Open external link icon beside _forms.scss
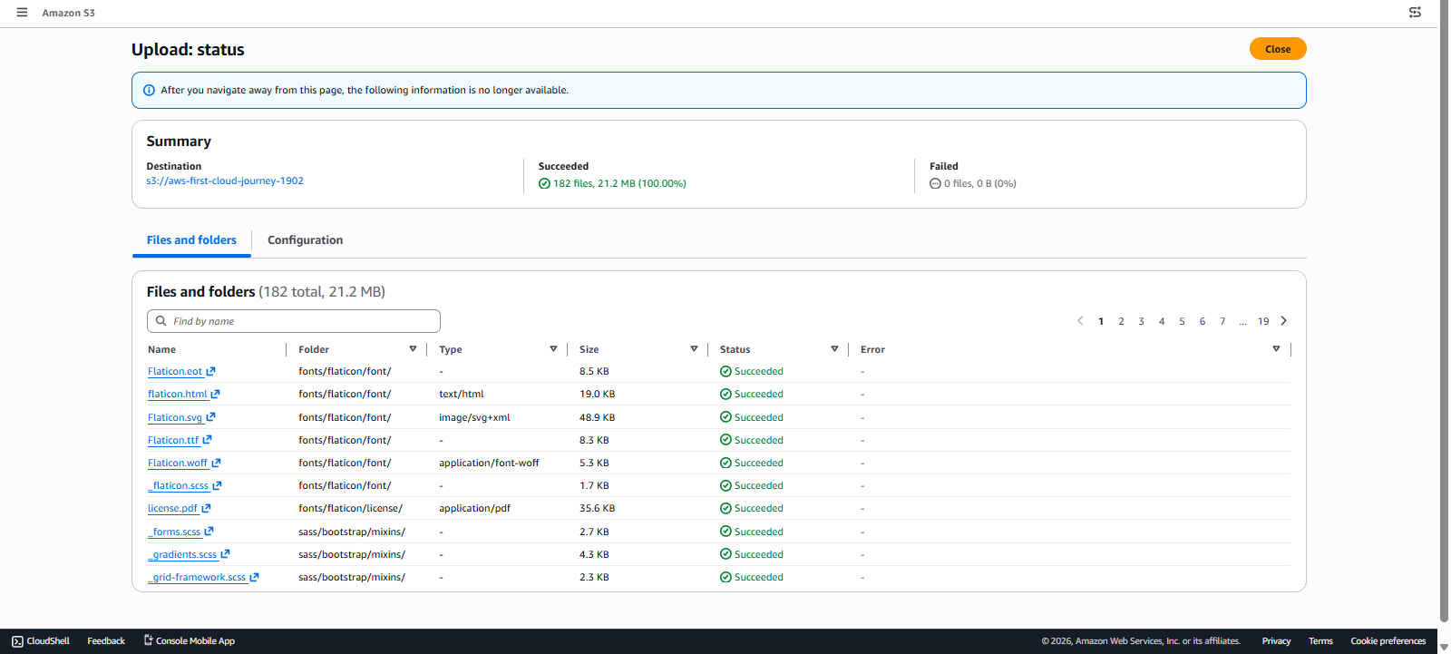Screen dimensions: 1451x654 pyautogui.click(x=209, y=532)
